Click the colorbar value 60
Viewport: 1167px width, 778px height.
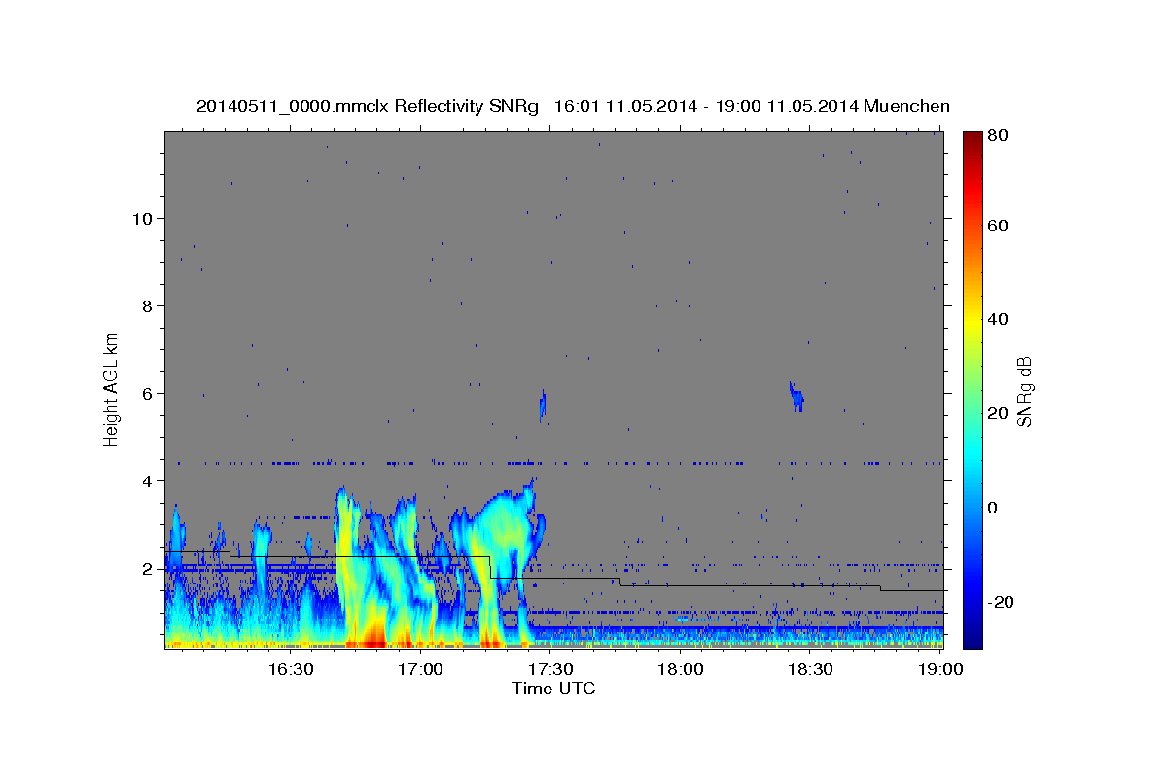coord(997,226)
